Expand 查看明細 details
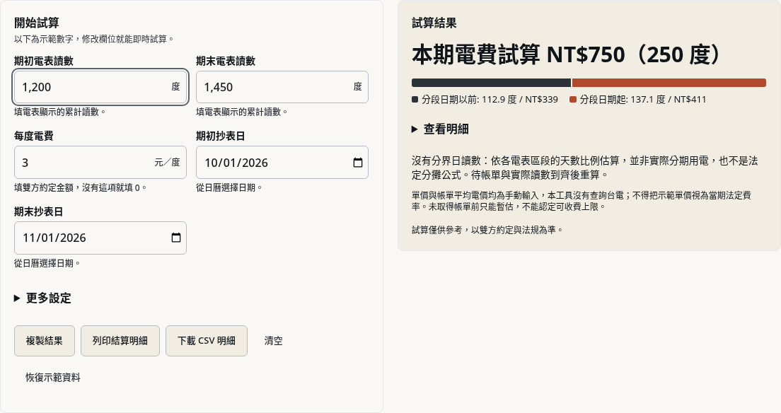The width and height of the screenshot is (781, 413). click(440, 129)
